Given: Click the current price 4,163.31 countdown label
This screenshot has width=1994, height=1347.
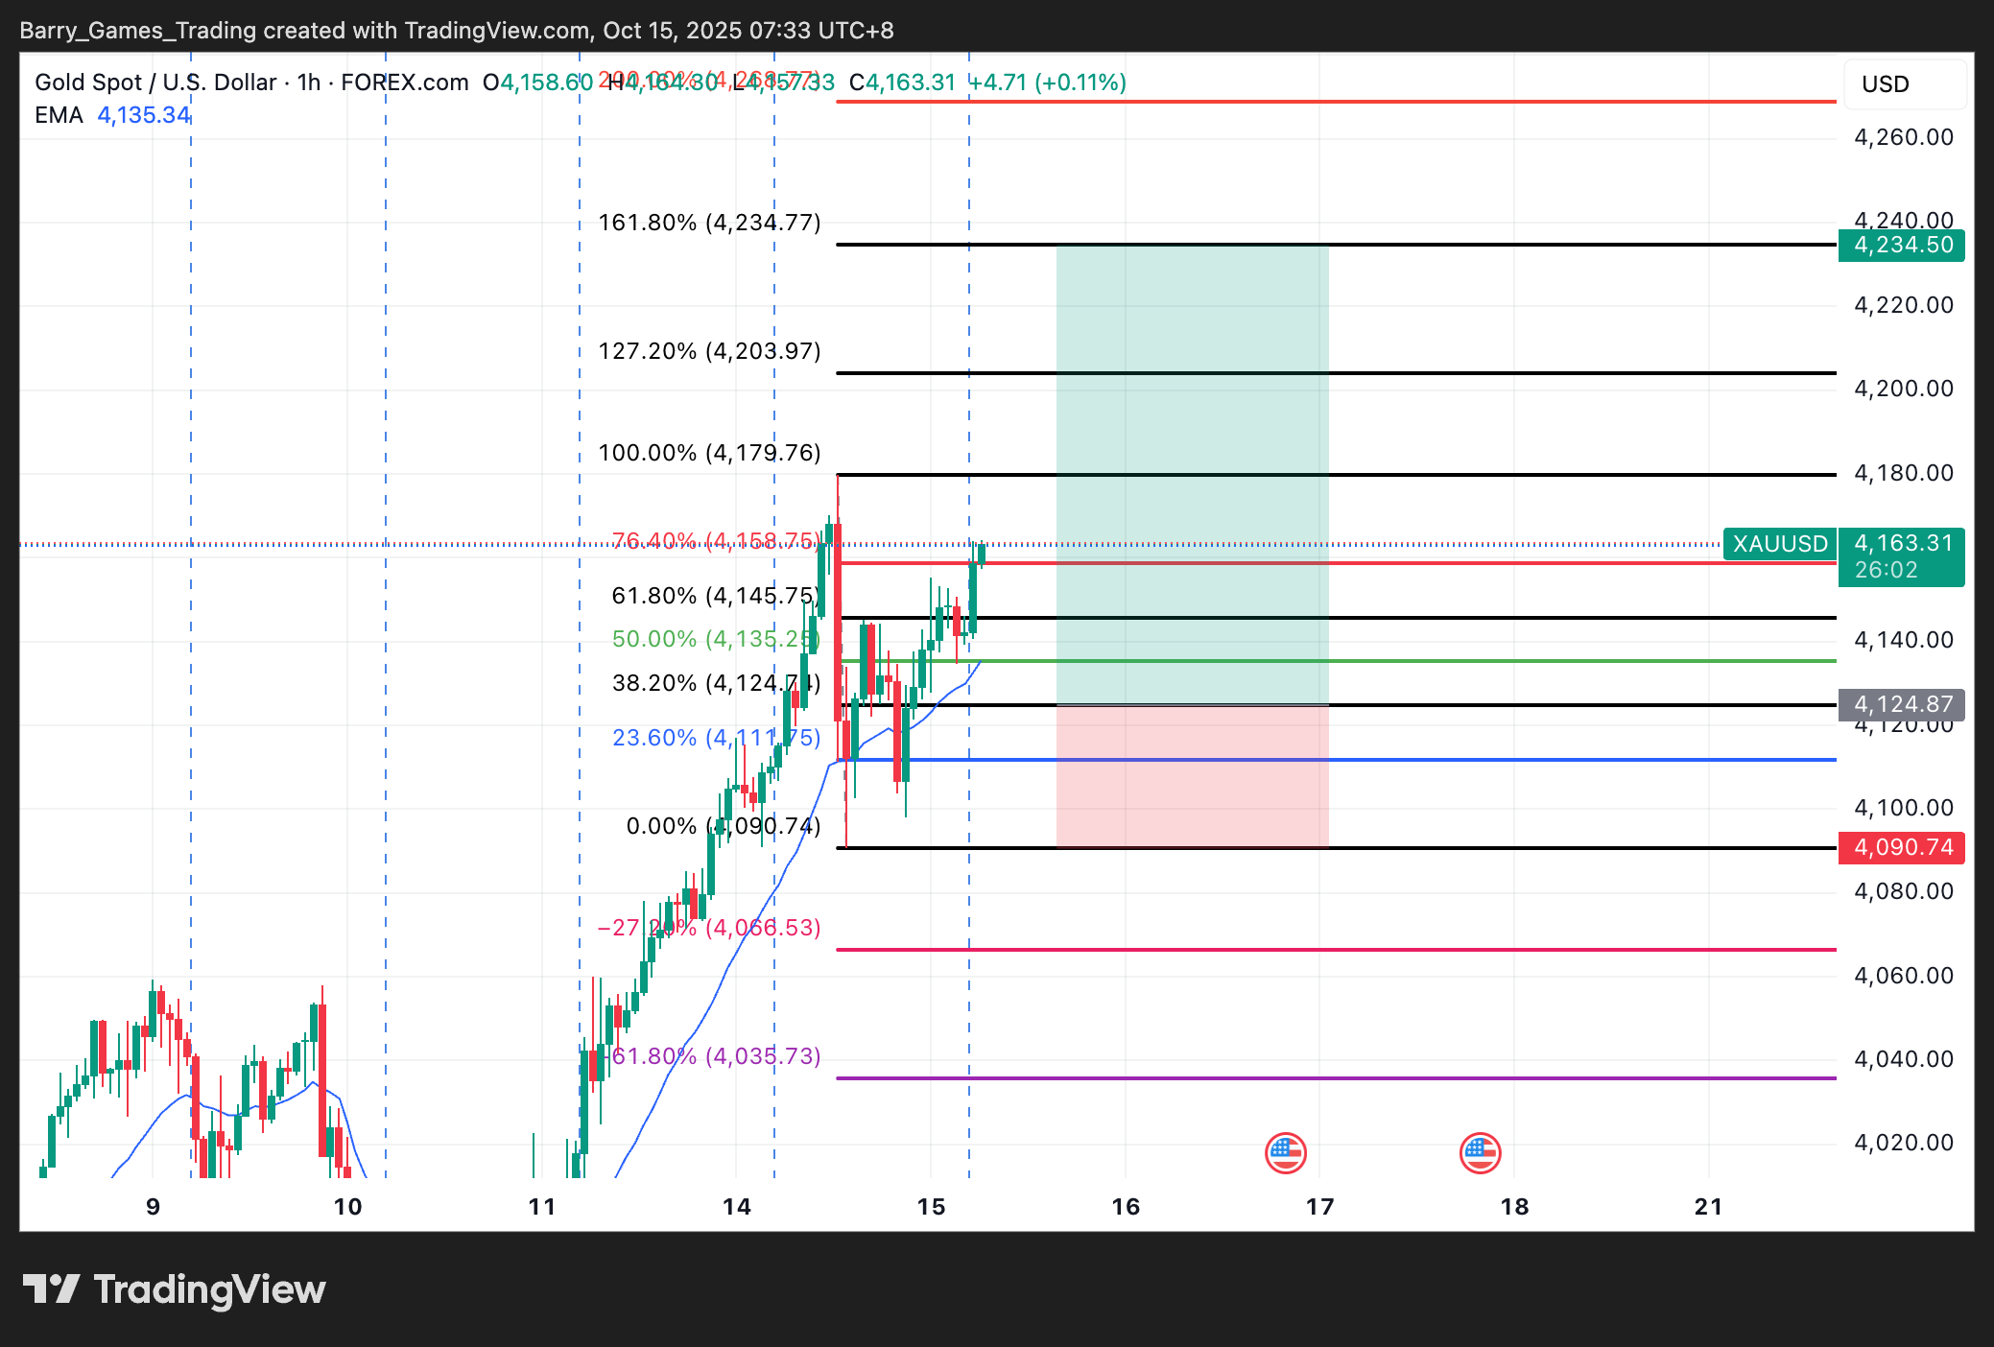Looking at the screenshot, I should 1902,556.
